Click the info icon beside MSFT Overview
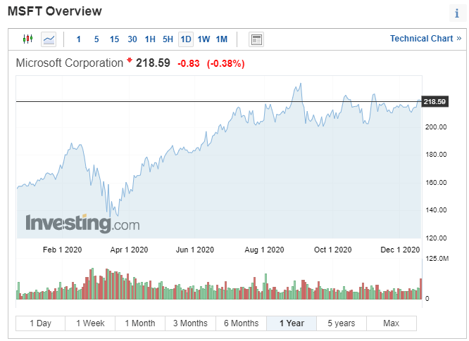Image resolution: width=469 pixels, height=341 pixels. (456, 13)
